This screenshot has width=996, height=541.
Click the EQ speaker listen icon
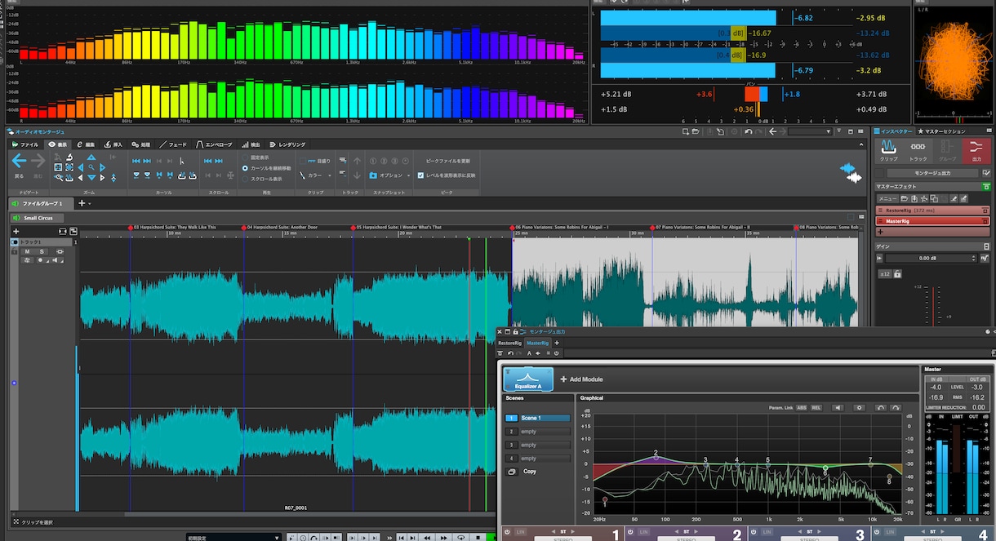point(838,407)
